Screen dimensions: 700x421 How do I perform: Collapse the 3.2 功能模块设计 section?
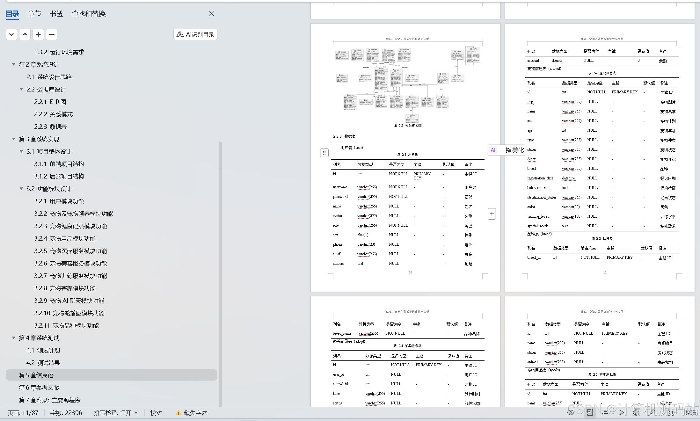(21, 189)
